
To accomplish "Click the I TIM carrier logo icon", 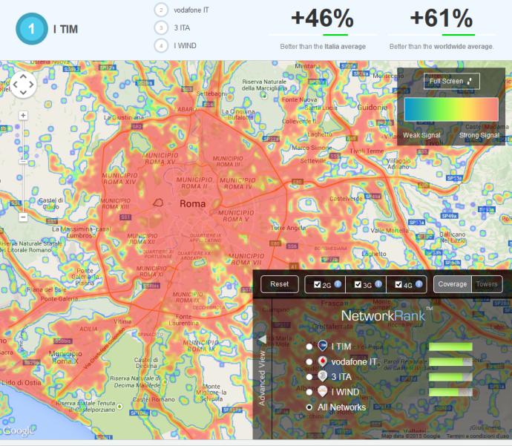I will (x=323, y=345).
